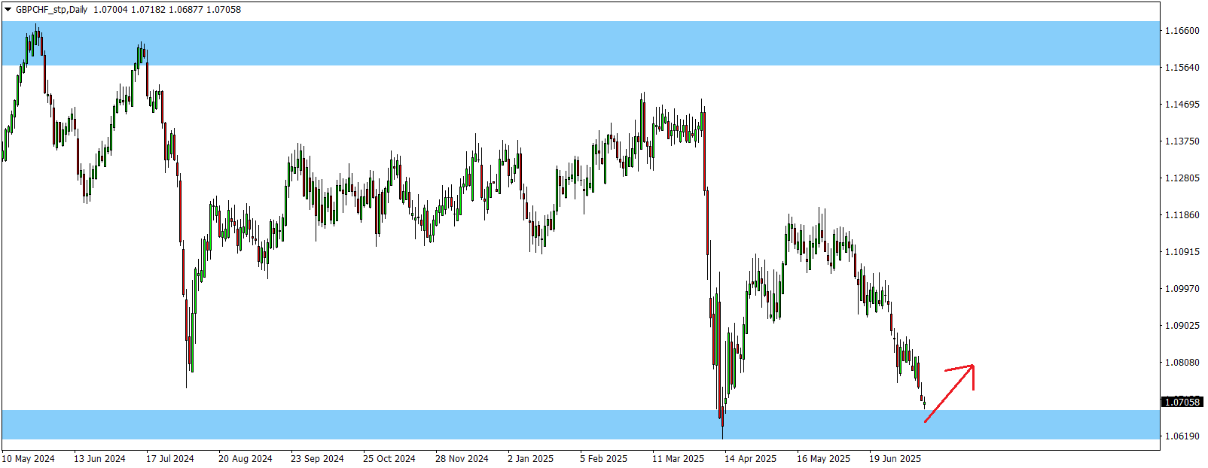Click the GBPCHF_stp,Daily chart title
The width and height of the screenshot is (1208, 468).
51,10
